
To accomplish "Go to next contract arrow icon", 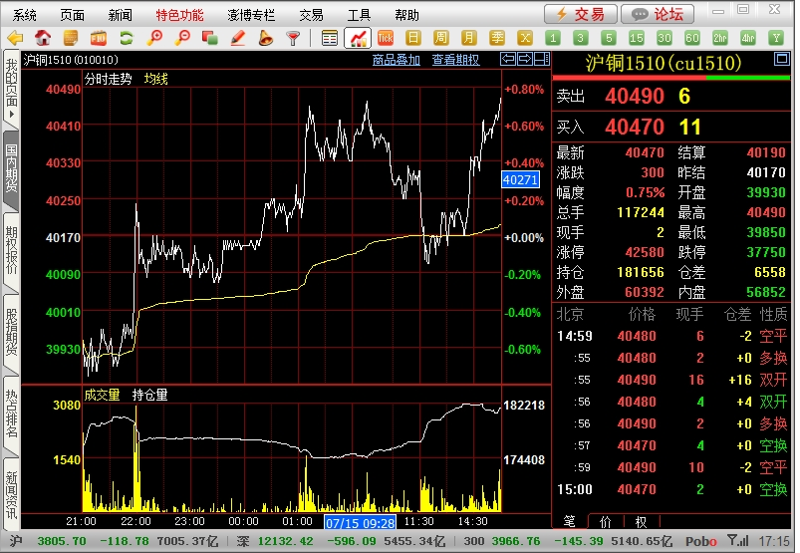I will click(x=525, y=59).
